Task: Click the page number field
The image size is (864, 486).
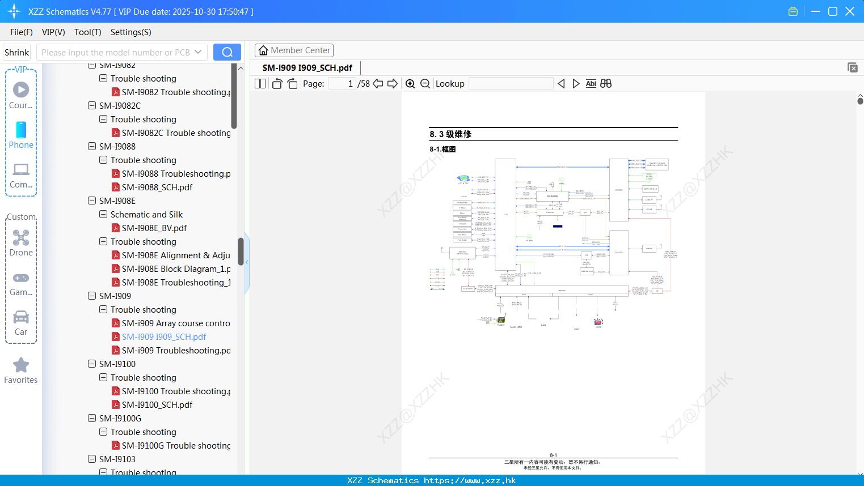Action: pos(342,83)
